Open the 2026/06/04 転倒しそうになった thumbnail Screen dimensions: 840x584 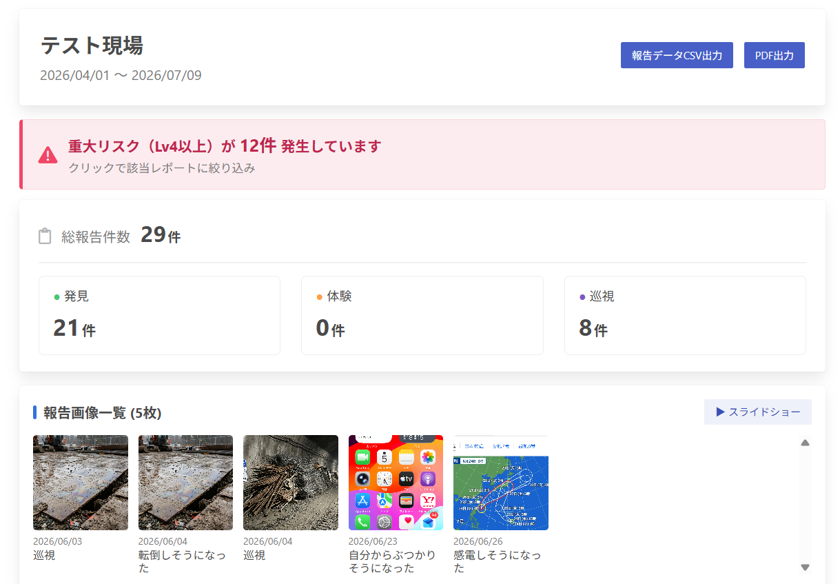(x=185, y=483)
